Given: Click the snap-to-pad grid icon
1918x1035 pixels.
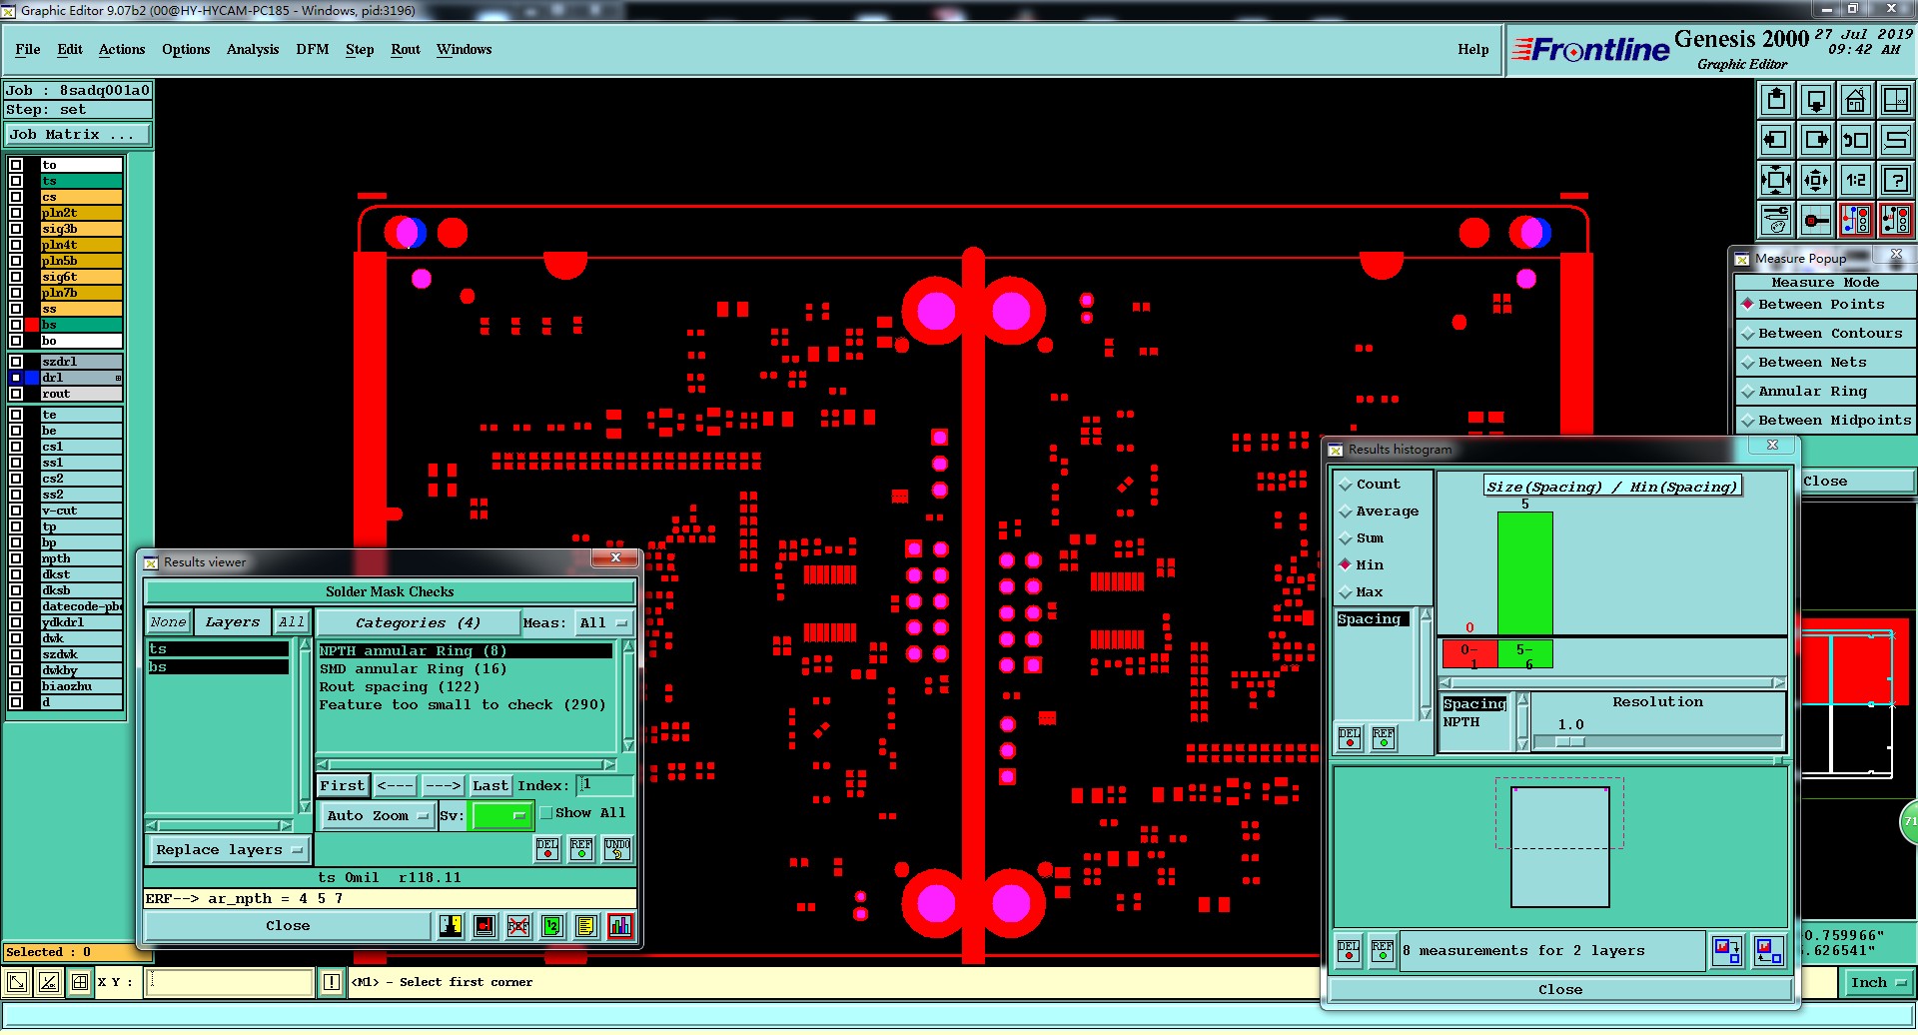Looking at the screenshot, I should click(1816, 220).
